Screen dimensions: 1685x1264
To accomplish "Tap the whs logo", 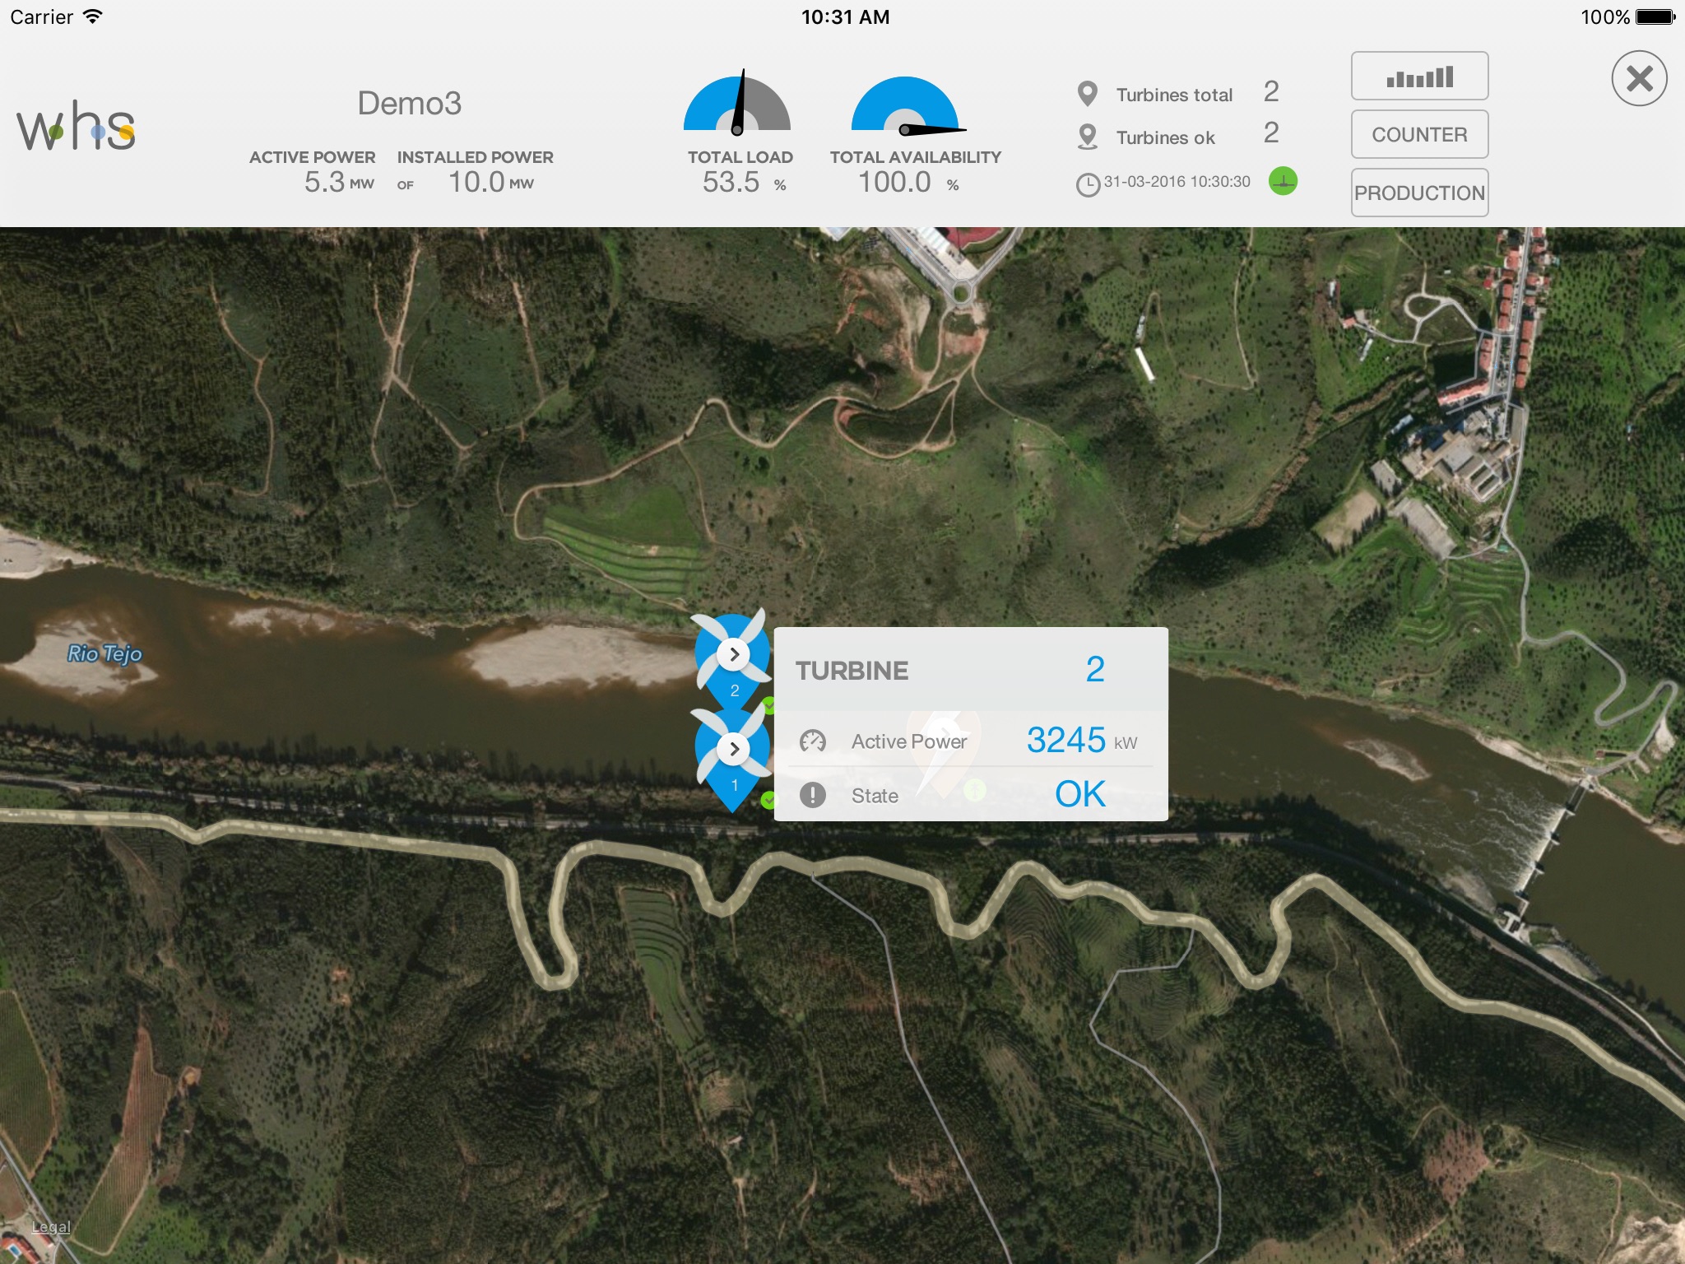I will 76,126.
